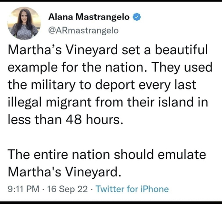Select the @ARmastrangelo handle

point(83,30)
